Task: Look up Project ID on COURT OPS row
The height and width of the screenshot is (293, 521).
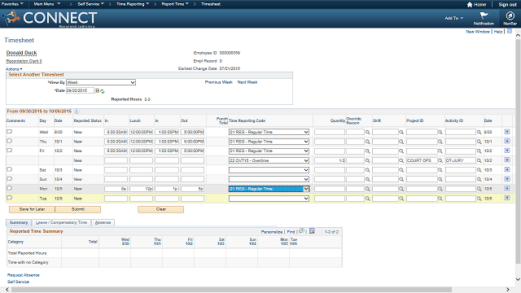Action: [x=440, y=160]
